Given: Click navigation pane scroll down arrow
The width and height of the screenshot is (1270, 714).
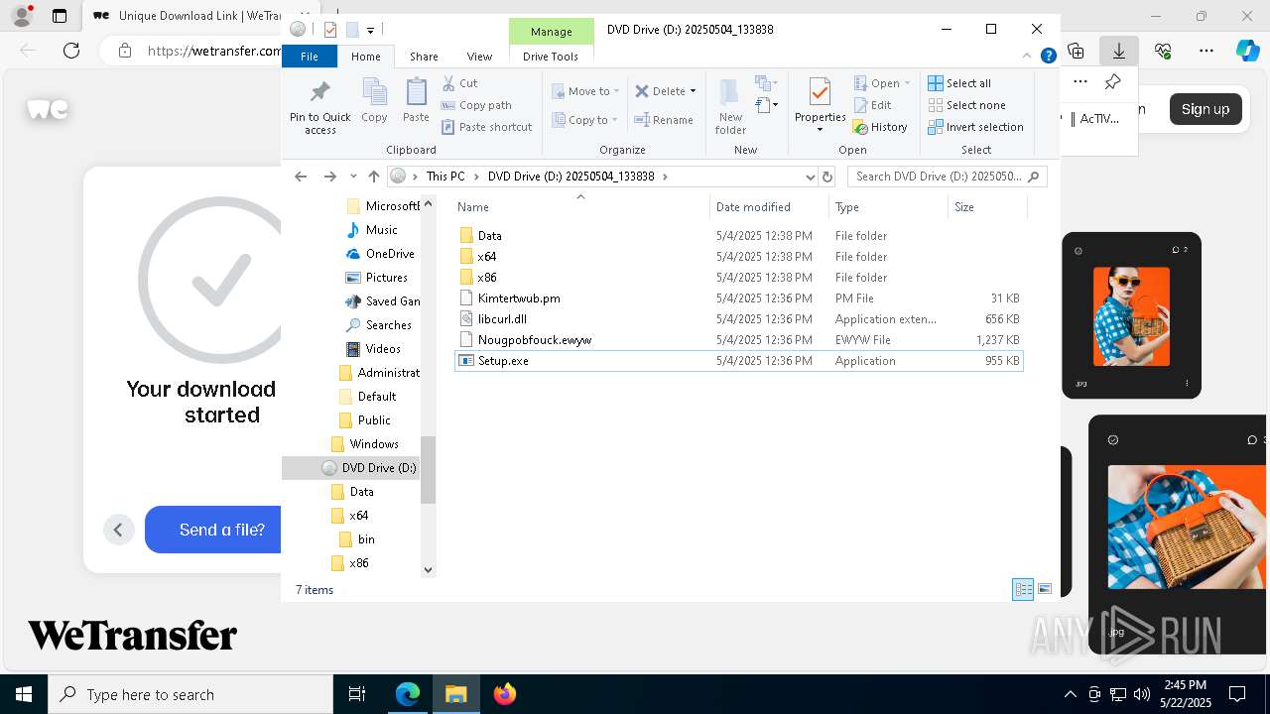Looking at the screenshot, I should [x=428, y=569].
